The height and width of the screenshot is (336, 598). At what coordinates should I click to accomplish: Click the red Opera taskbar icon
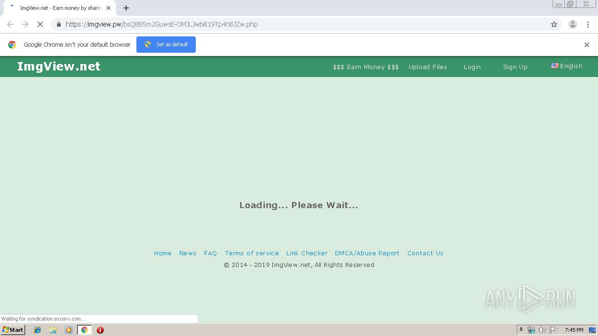100,330
